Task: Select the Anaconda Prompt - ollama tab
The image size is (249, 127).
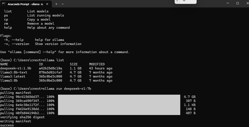Action: (x=26, y=4)
